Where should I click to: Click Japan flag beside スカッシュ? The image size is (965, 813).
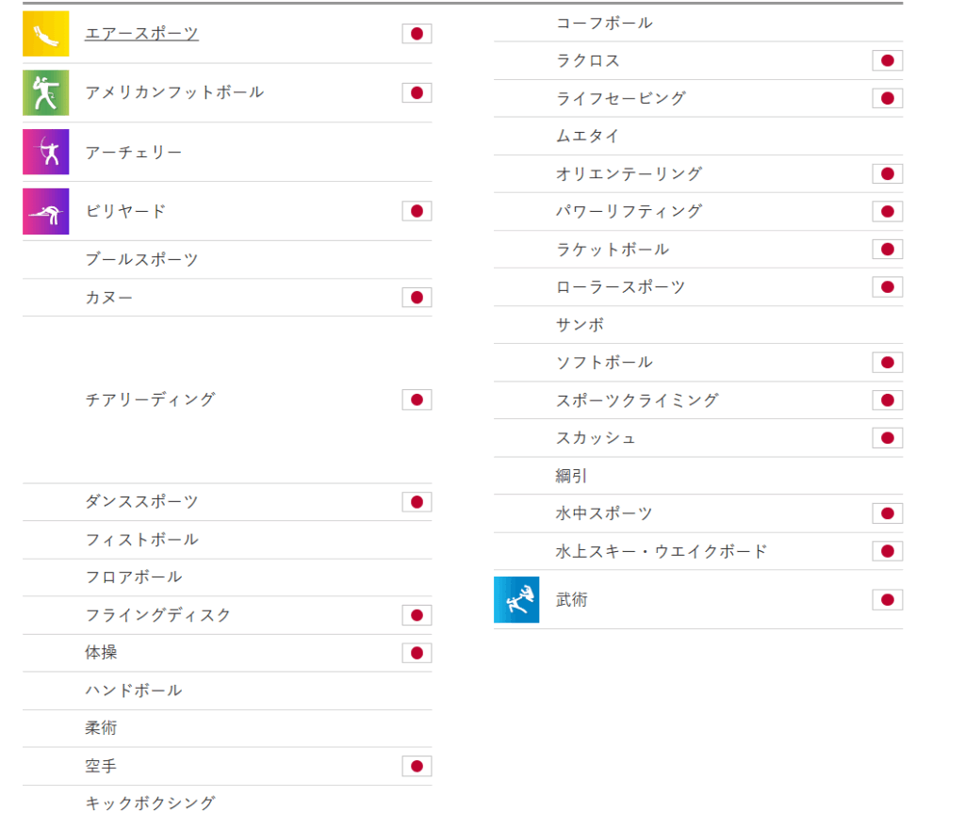pos(888,437)
